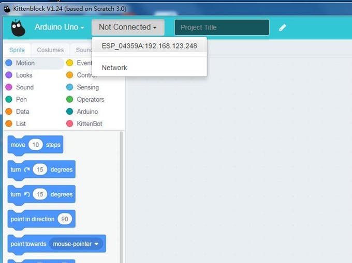Click the block palette vertical scrollbar
352x263 pixels.
[122, 197]
